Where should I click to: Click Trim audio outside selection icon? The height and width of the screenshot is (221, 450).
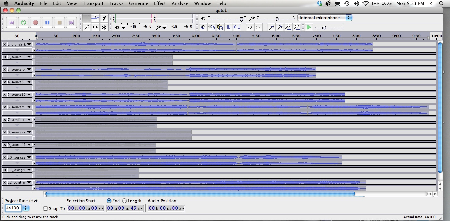click(x=228, y=27)
